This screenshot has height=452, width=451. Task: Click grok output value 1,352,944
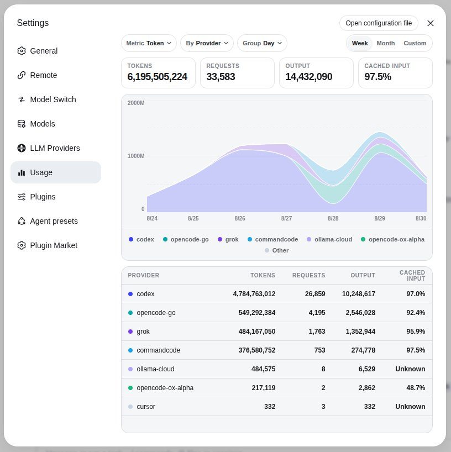point(360,332)
